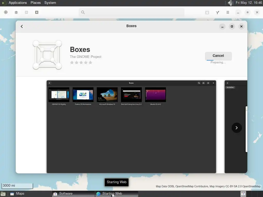Open Maps route planner icon
Image resolution: width=263 pixels, height=197 pixels.
[218, 12]
